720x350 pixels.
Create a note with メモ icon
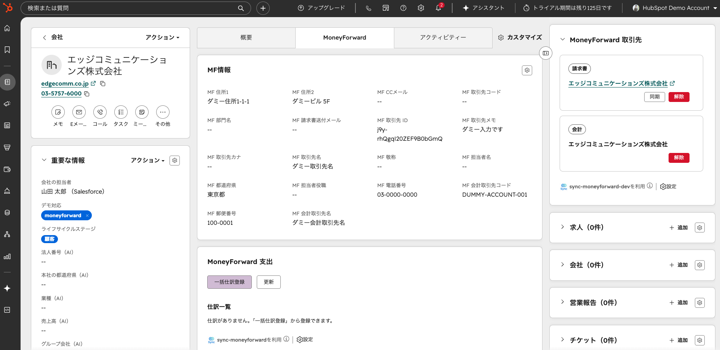point(58,112)
